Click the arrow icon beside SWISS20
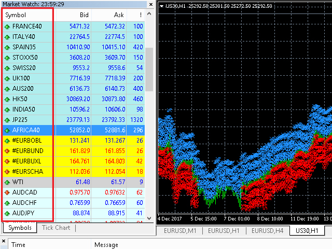The image size is (332, 249). click(7, 68)
